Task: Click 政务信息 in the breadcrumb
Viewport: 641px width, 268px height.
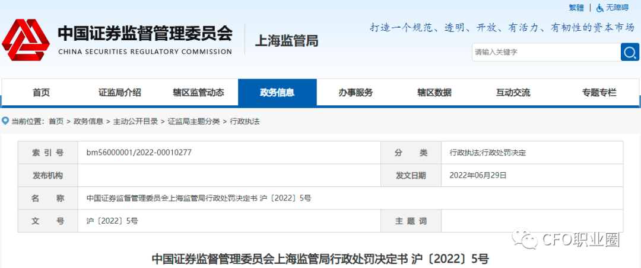Action: (x=88, y=121)
